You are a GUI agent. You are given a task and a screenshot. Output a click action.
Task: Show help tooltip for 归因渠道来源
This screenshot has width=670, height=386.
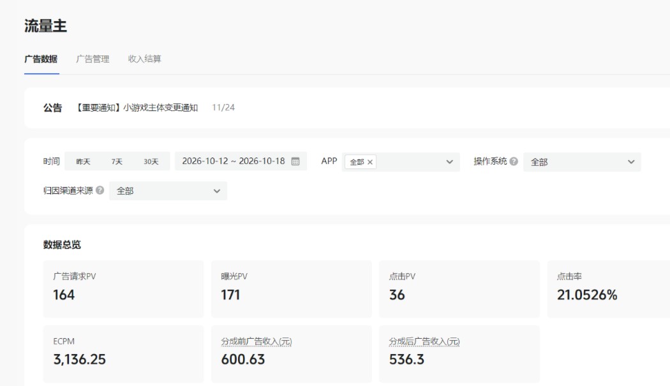[x=100, y=190]
